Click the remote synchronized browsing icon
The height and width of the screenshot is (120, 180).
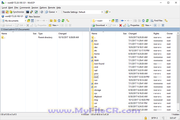(166, 21)
